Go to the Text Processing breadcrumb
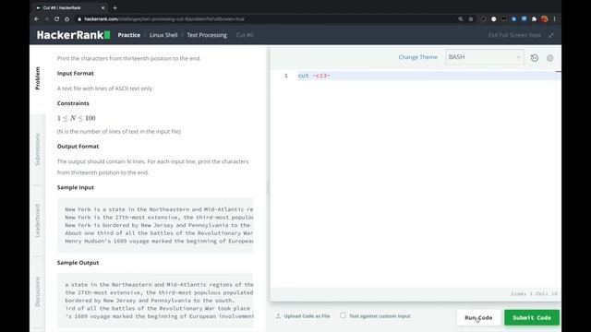This screenshot has height=332, width=591. [x=207, y=35]
